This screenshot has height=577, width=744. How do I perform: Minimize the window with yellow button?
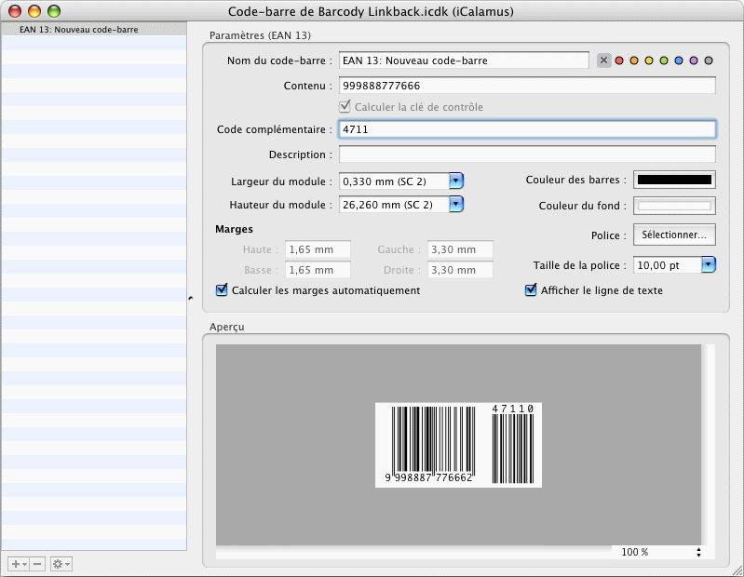point(34,11)
